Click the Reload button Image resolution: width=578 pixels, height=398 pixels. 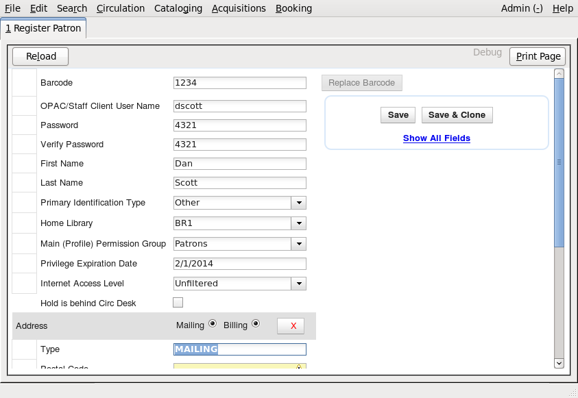coord(41,56)
